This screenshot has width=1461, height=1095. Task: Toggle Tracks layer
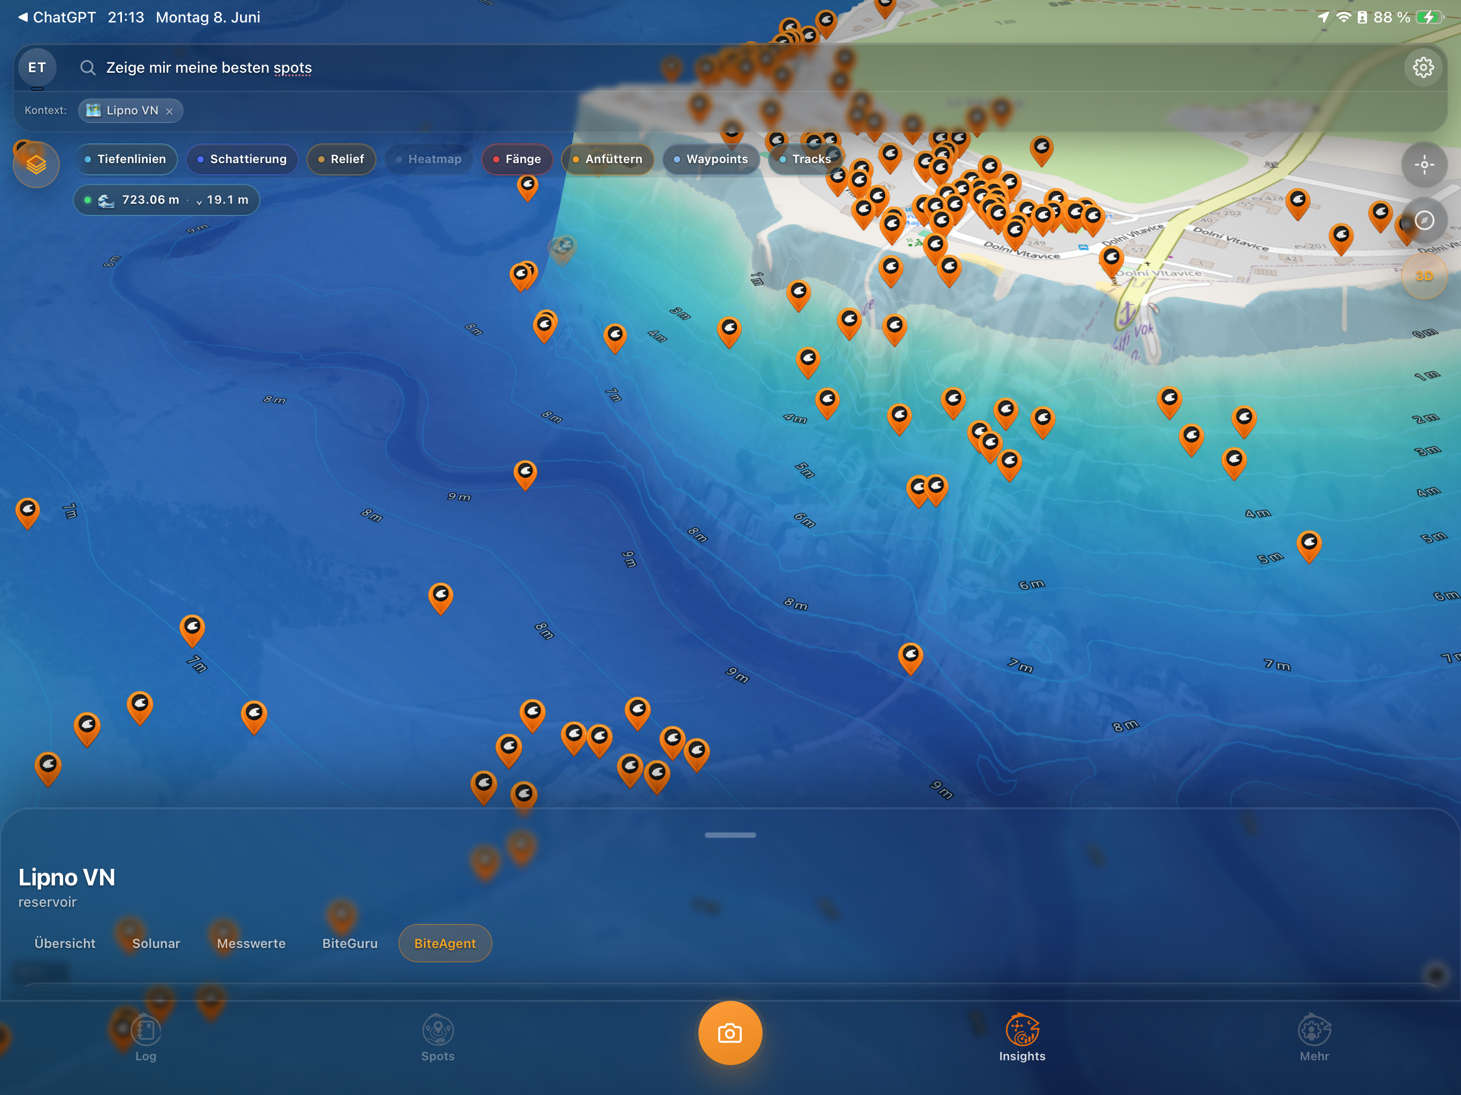(805, 159)
